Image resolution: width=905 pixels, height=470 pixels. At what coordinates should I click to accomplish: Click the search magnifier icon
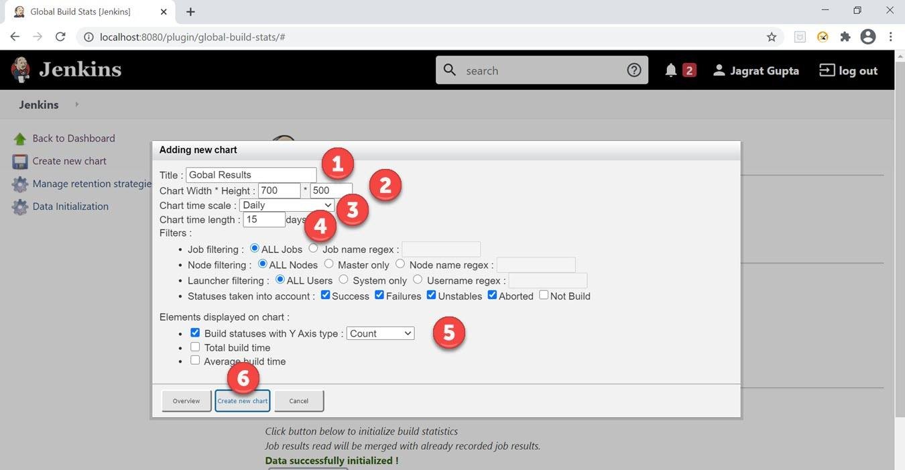coord(450,70)
